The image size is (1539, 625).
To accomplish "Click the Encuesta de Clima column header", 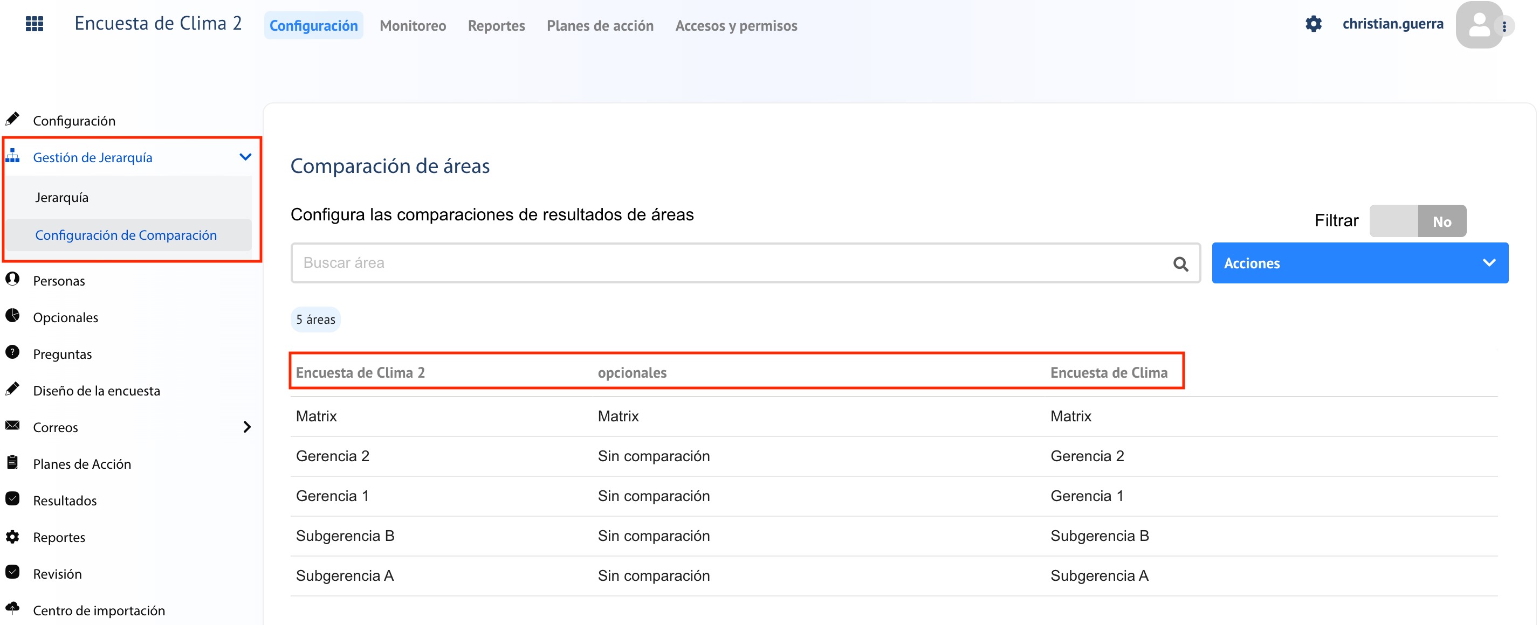I will point(1108,372).
